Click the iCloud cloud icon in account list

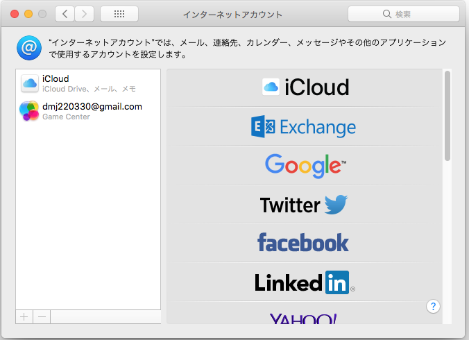click(x=30, y=83)
